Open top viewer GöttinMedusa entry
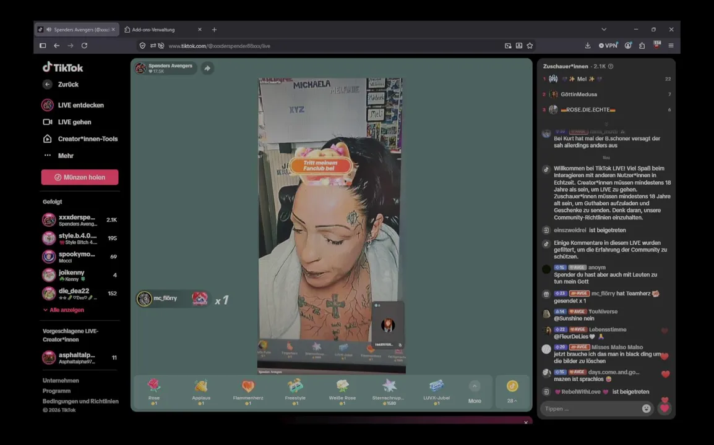The width and height of the screenshot is (714, 445). point(606,95)
